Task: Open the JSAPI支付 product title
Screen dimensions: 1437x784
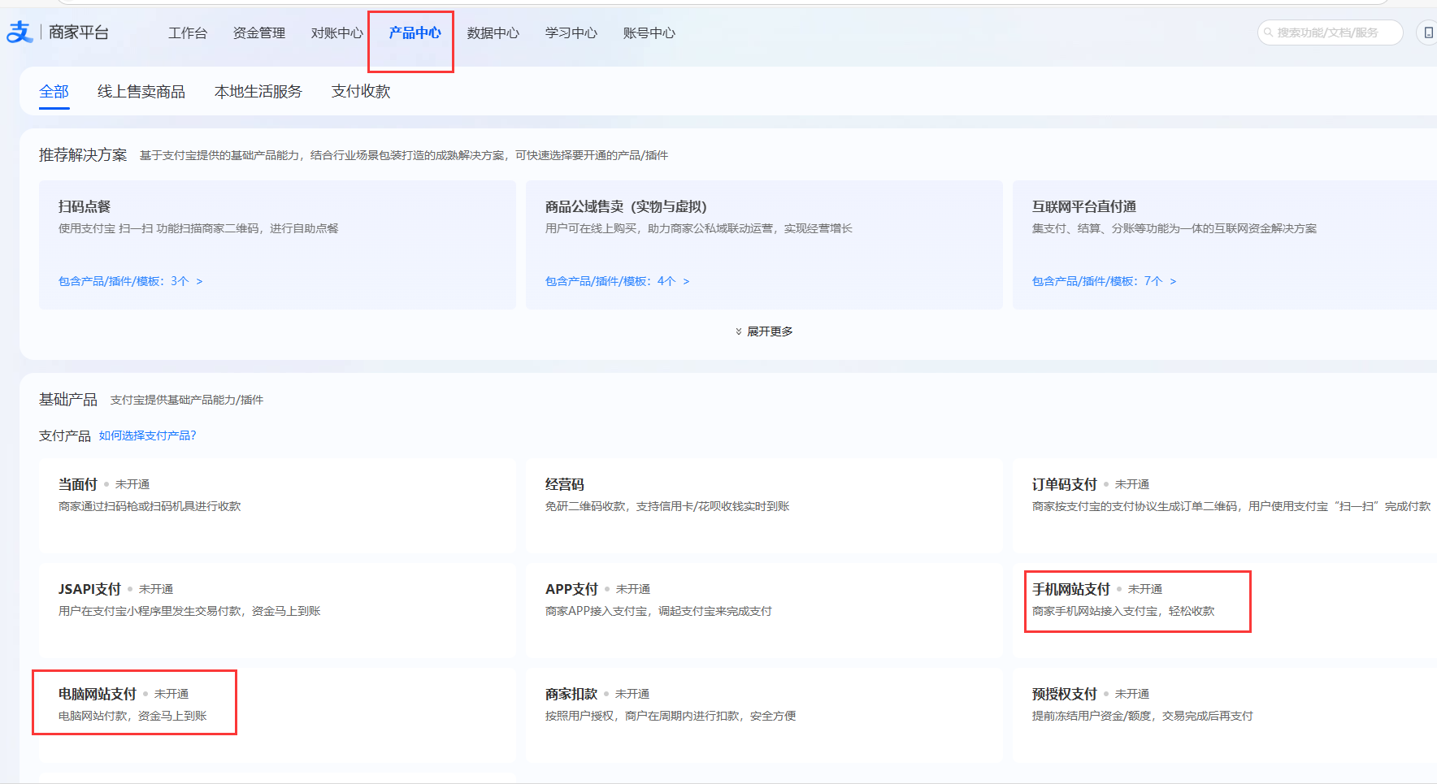Action: 89,589
